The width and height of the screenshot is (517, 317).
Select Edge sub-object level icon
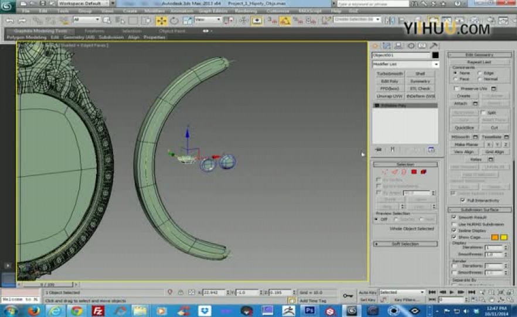[x=394, y=171]
